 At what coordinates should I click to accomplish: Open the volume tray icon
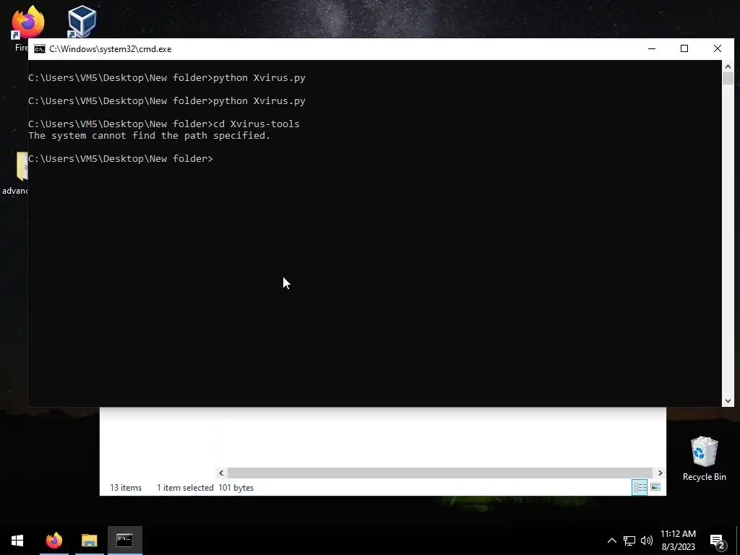[x=647, y=541]
